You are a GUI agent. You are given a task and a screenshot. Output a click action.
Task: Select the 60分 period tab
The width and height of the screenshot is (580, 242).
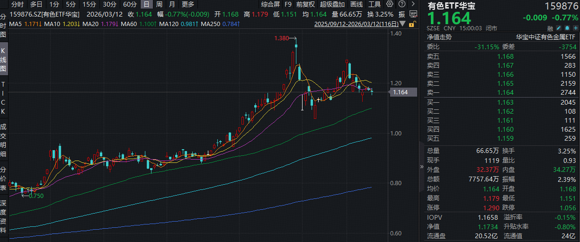click(x=130, y=4)
